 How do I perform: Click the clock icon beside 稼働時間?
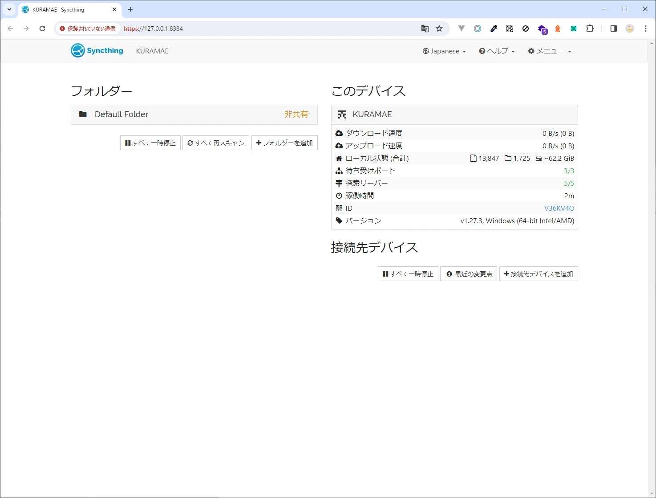[339, 196]
